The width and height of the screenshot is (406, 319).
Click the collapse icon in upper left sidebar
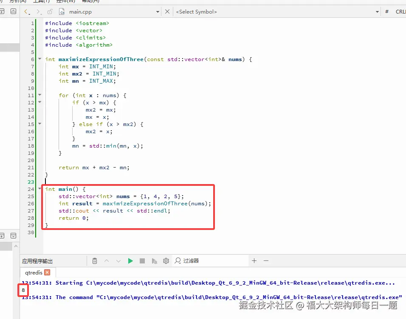coord(14,11)
